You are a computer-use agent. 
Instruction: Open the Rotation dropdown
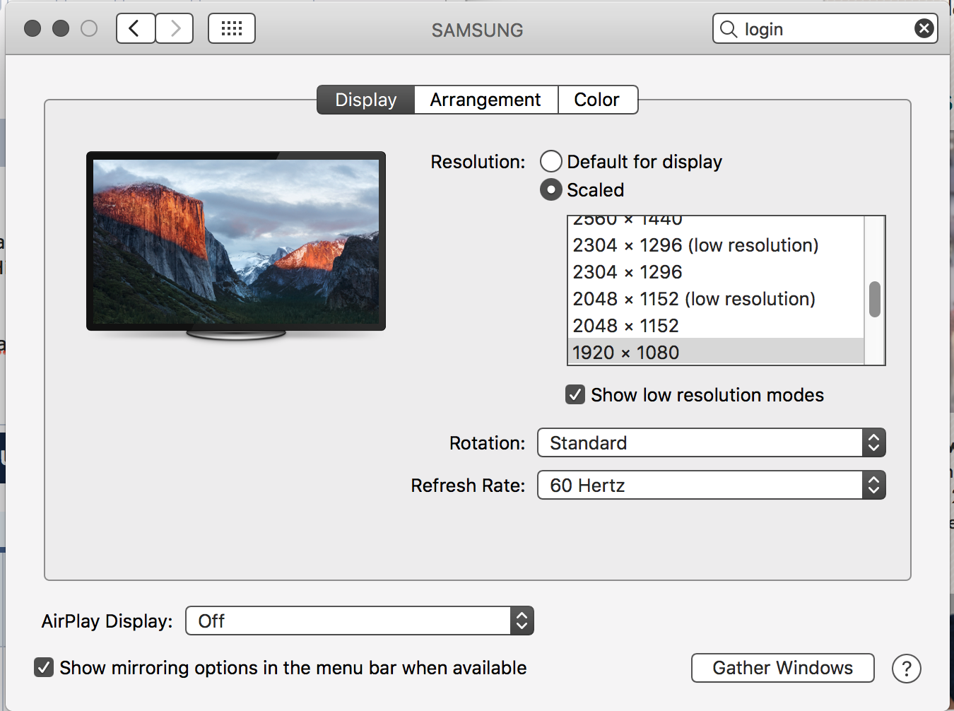coord(712,443)
